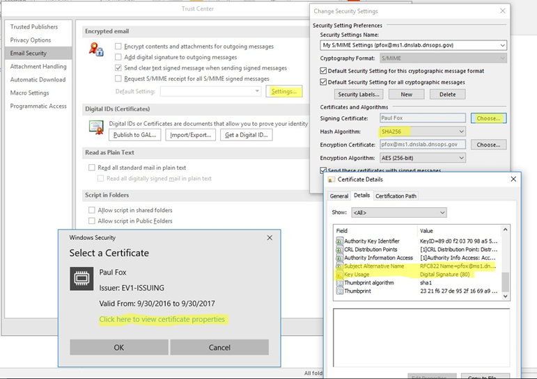Uncheck Send clear text signed message option
This screenshot has height=379, width=537.
click(118, 67)
